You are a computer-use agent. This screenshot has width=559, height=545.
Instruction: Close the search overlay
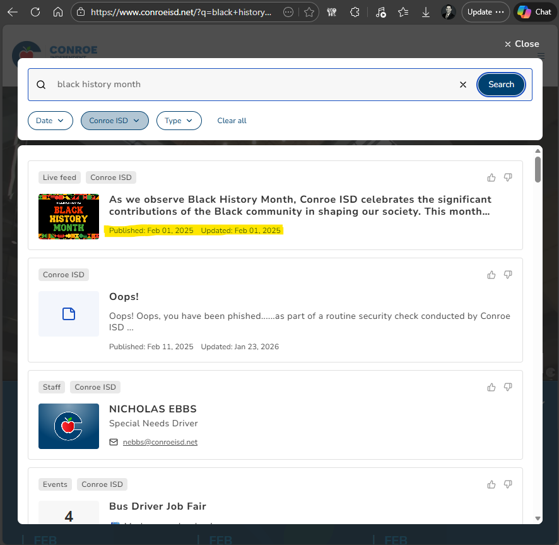coord(522,44)
